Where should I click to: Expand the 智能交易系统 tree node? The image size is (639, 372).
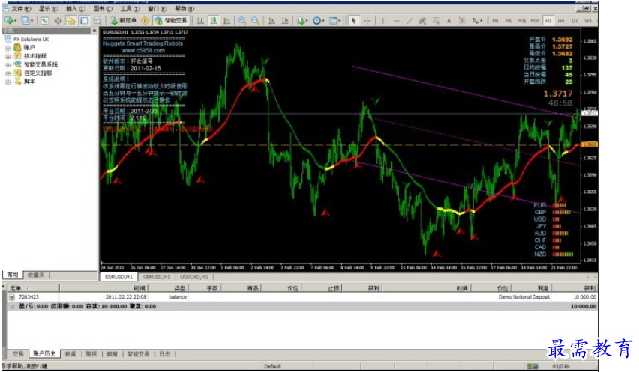point(7,65)
